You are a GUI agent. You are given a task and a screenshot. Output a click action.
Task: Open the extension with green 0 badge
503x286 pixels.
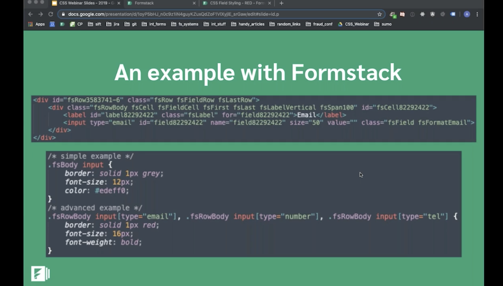tap(393, 15)
